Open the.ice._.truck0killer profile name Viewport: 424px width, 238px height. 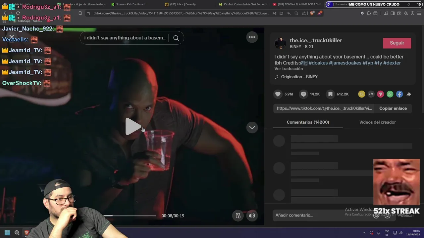click(316, 40)
